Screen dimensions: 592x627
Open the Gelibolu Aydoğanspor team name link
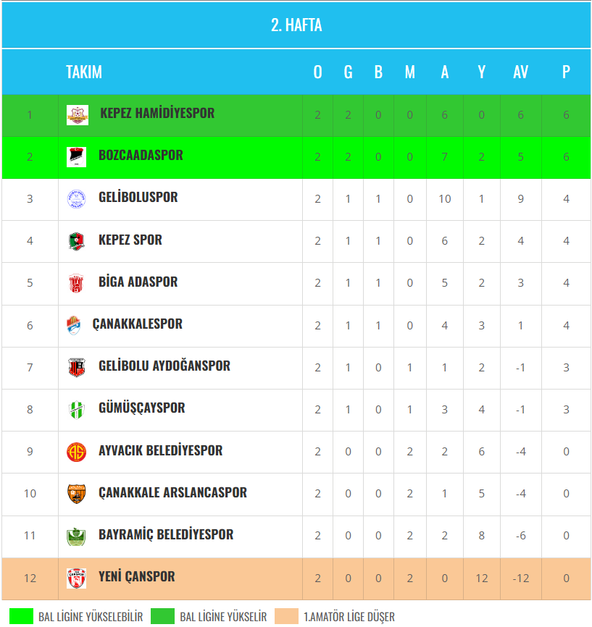click(x=164, y=366)
